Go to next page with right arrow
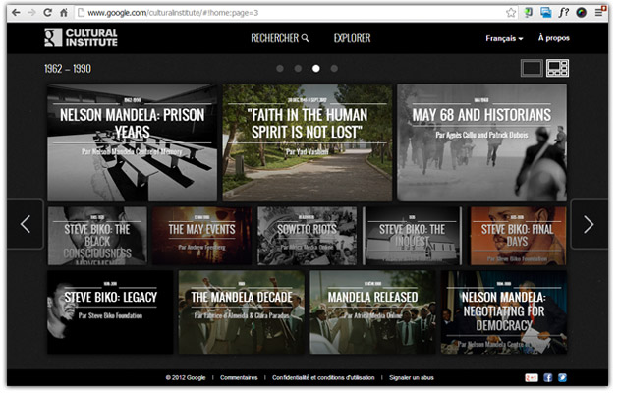619x394 pixels. tap(589, 225)
